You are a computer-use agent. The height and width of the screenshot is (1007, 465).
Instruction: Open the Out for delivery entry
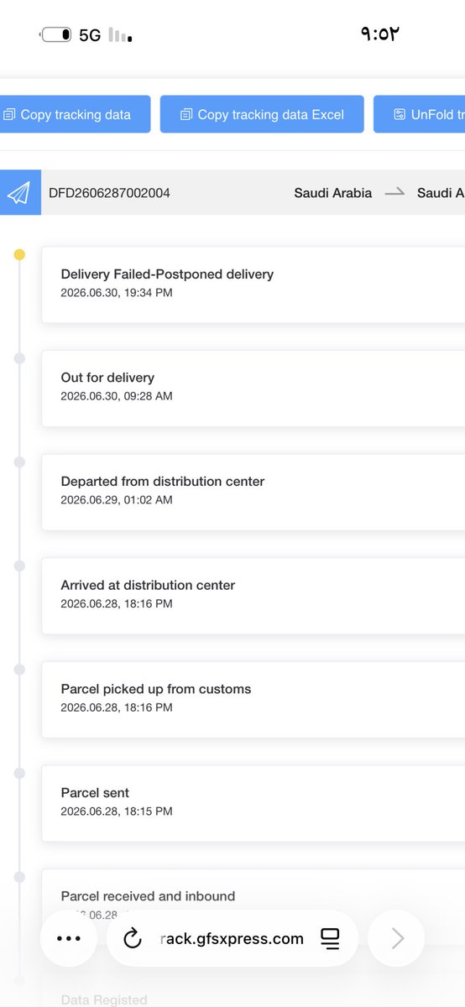click(x=253, y=388)
